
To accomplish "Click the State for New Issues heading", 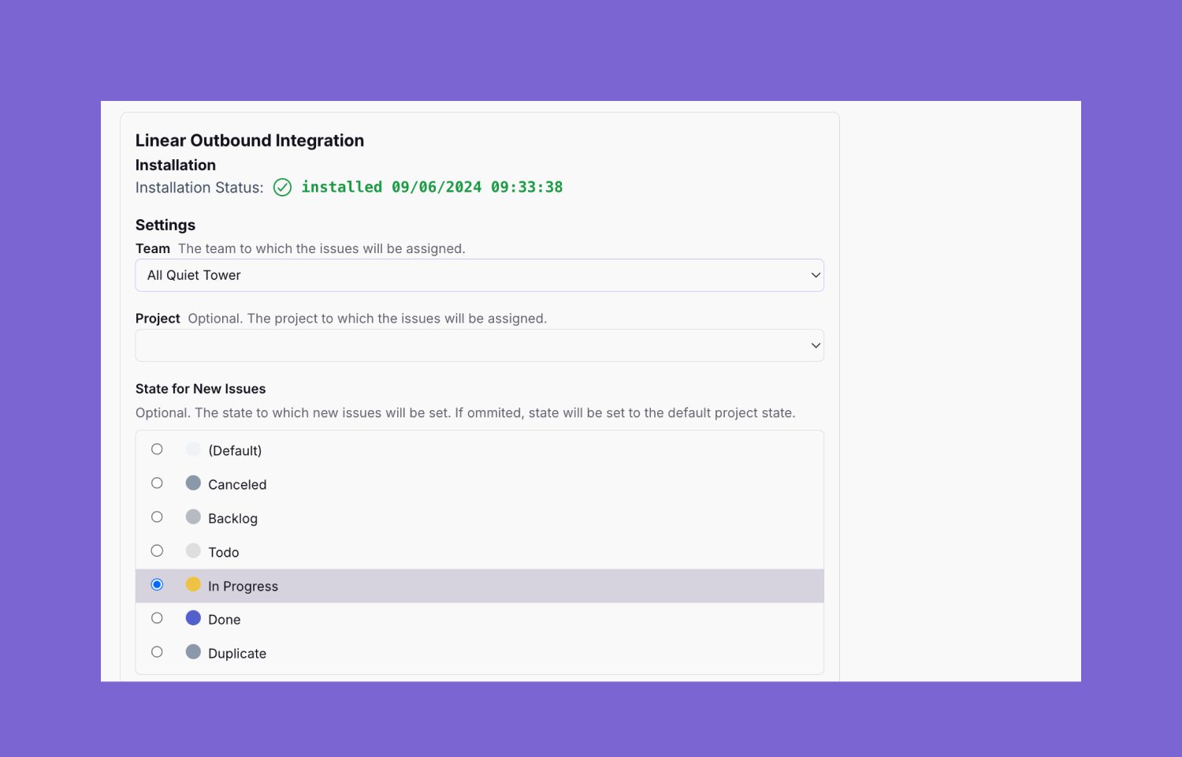I will point(200,389).
